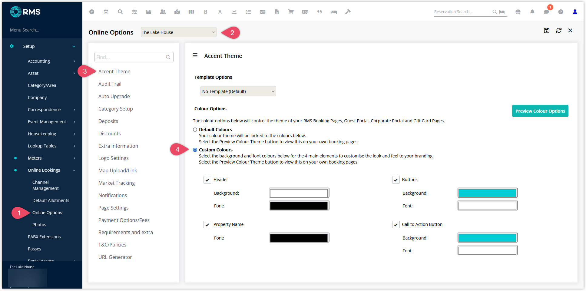
Task: Expand the Accounting submenu
Action: [x=74, y=61]
